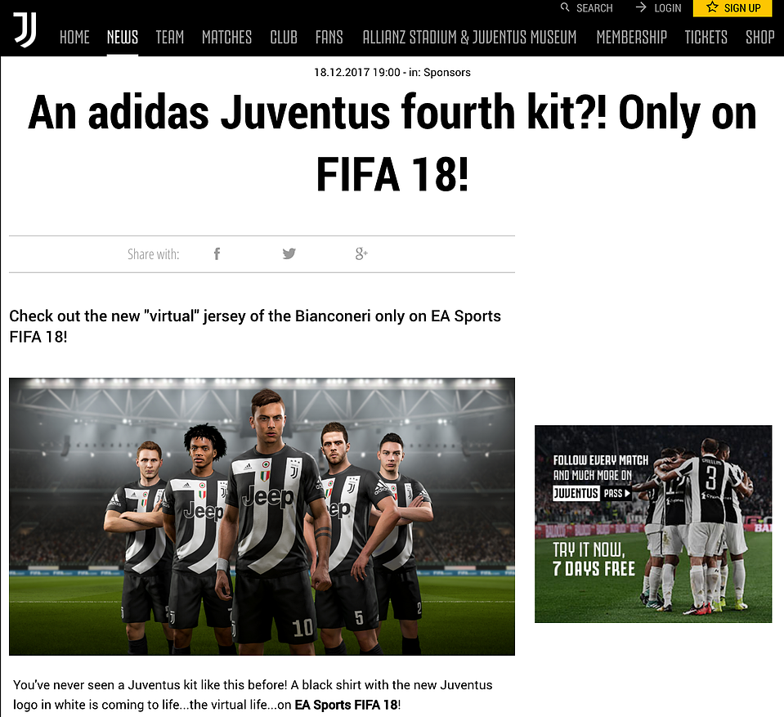Click the FIFA 18 kit article image
The image size is (784, 717).
point(262,517)
